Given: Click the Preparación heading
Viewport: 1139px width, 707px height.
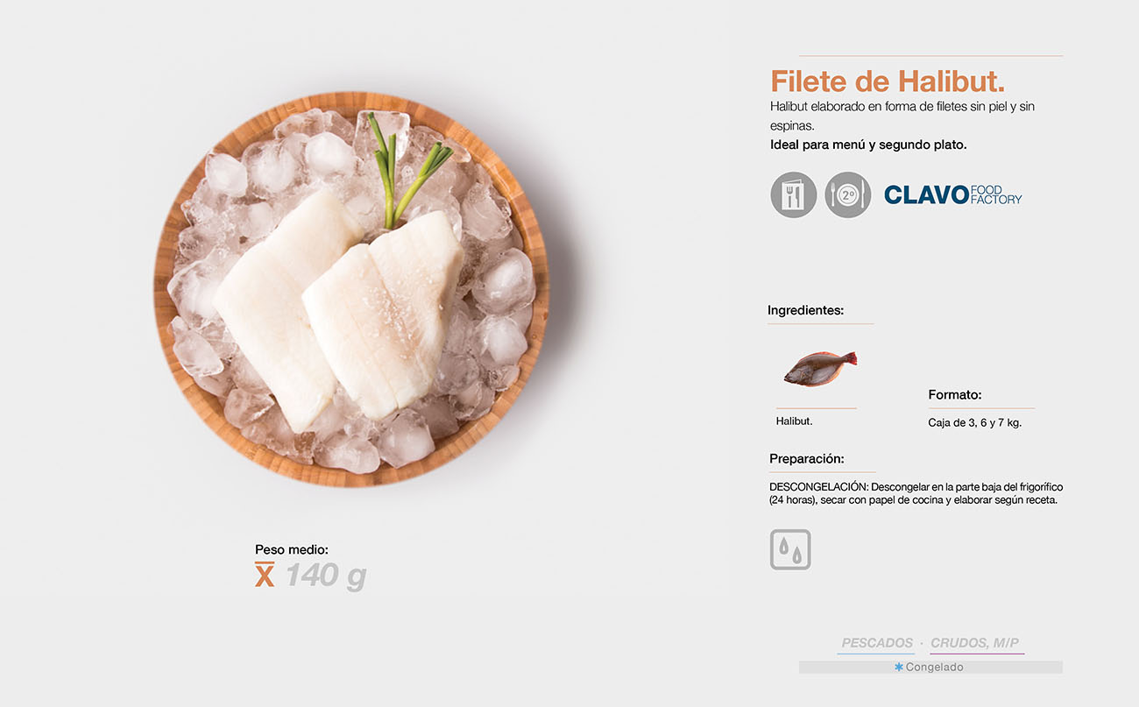Looking at the screenshot, I should [x=807, y=459].
